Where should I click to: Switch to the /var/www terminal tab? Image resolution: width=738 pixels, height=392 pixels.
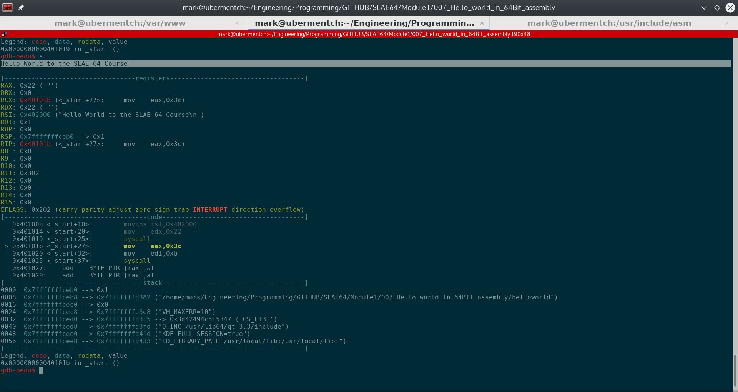point(120,23)
